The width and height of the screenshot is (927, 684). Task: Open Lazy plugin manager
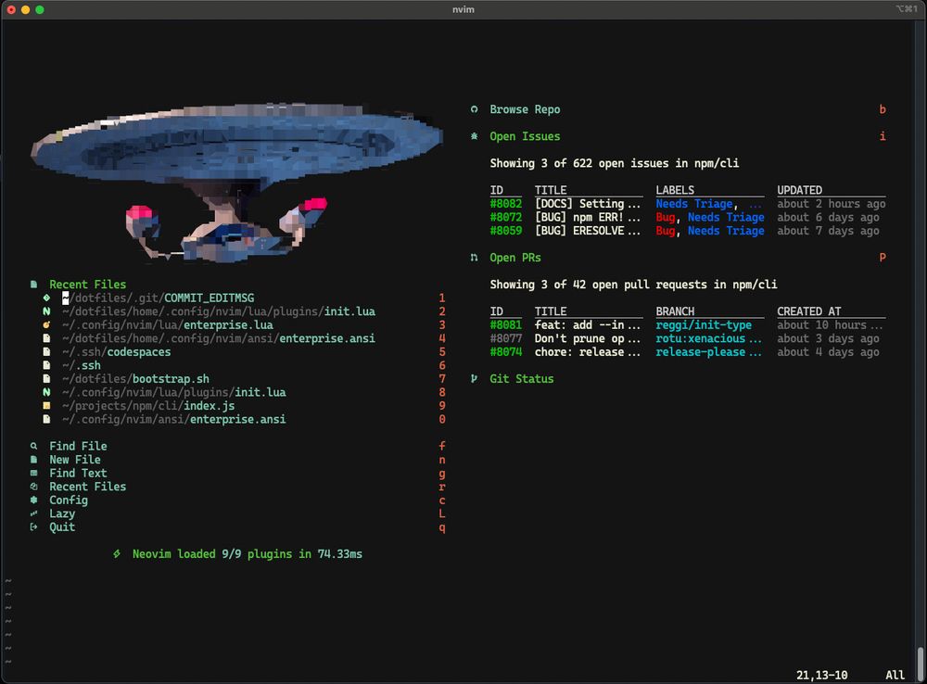[62, 513]
